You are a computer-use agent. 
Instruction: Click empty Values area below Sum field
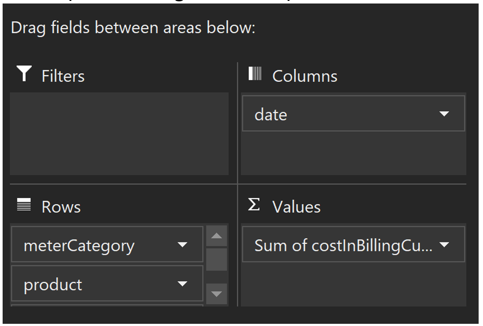(x=353, y=284)
